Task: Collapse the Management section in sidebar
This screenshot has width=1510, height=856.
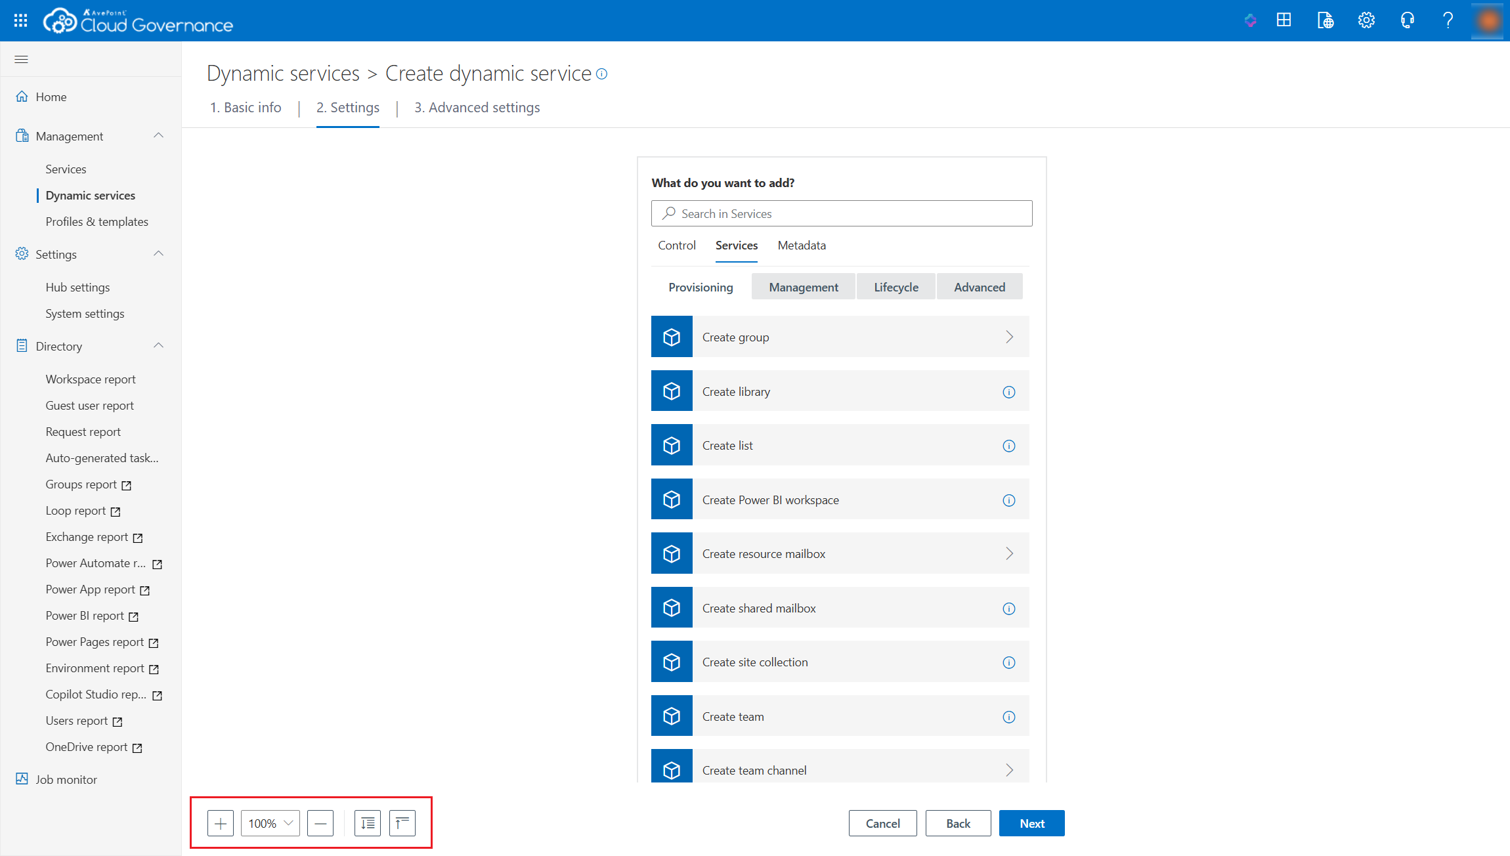Action: pyautogui.click(x=158, y=136)
